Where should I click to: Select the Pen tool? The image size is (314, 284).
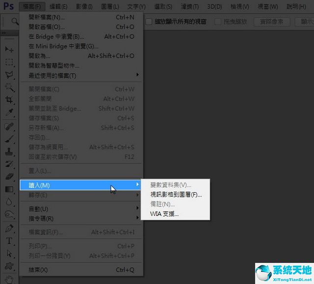pyautogui.click(x=9, y=228)
